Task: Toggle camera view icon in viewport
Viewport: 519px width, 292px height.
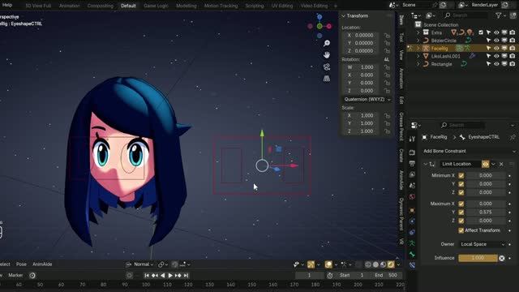Action: pyautogui.click(x=327, y=67)
